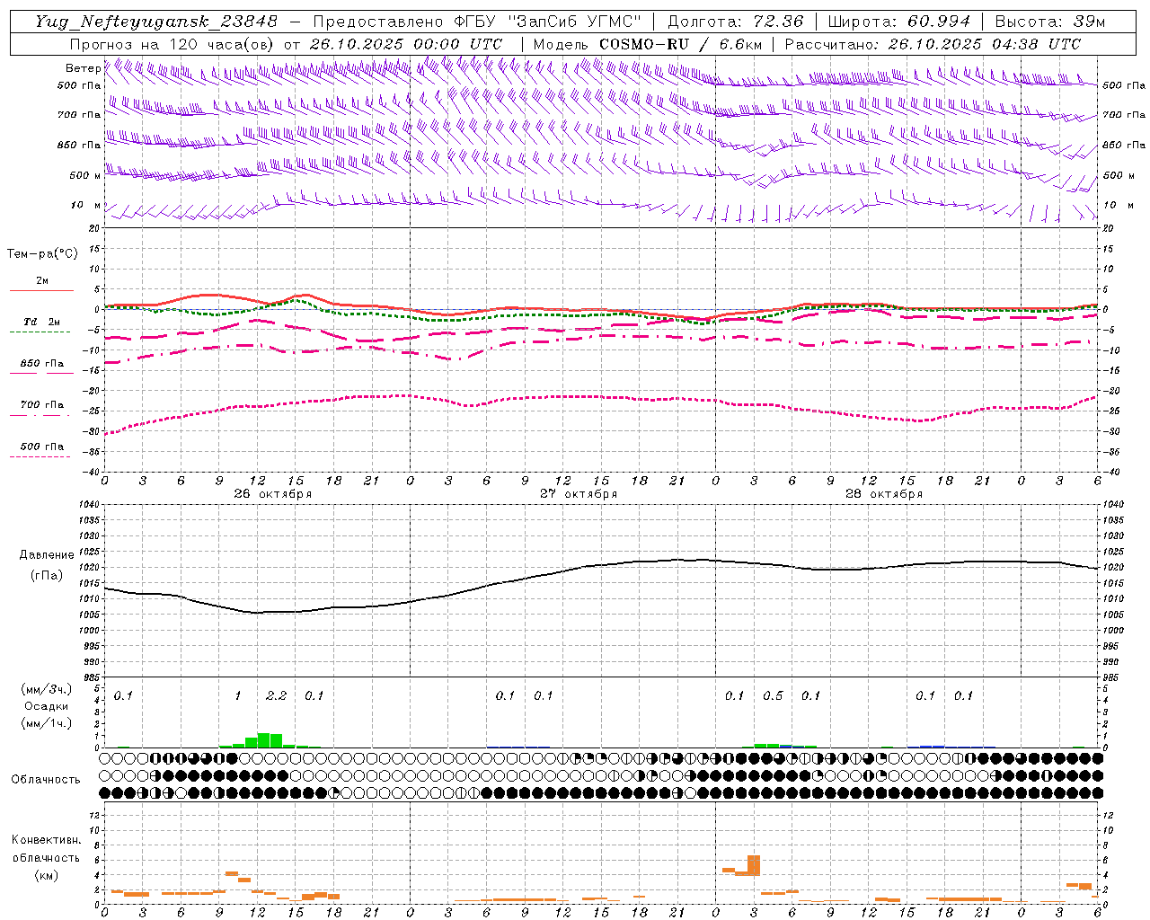Click Прогноз на 120 часа(ов) text
The width and height of the screenshot is (1150, 920).
pos(173,44)
